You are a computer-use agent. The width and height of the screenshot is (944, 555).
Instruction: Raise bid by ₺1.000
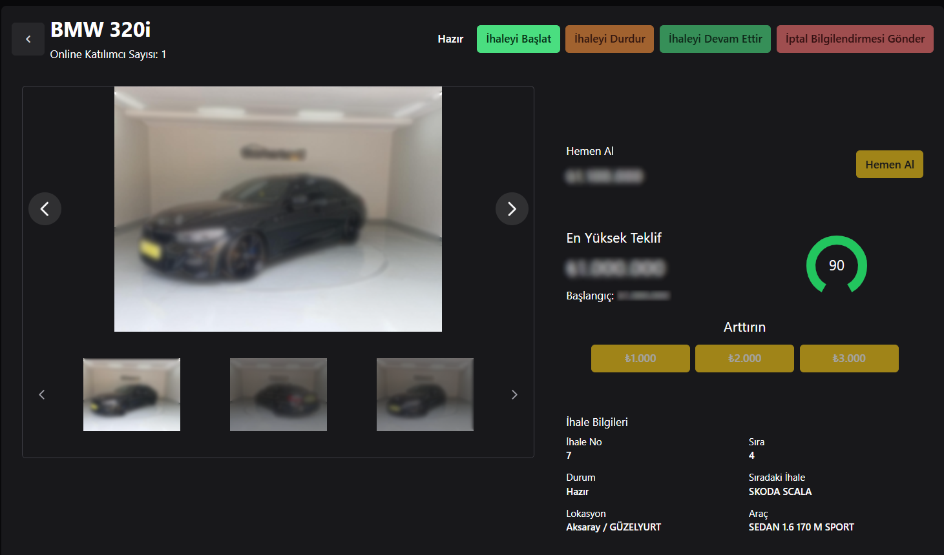pyautogui.click(x=640, y=358)
